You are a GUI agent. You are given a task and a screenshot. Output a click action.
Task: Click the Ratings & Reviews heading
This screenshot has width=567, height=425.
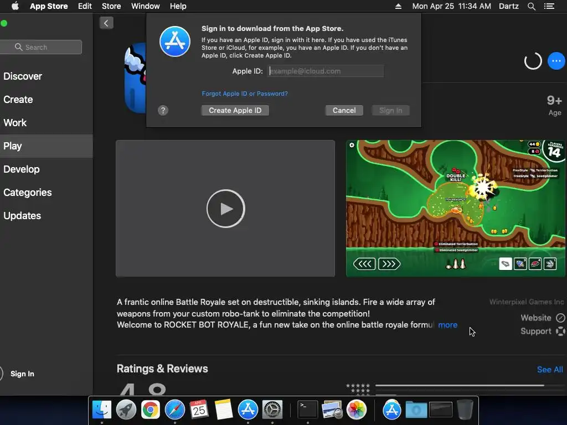coord(162,369)
